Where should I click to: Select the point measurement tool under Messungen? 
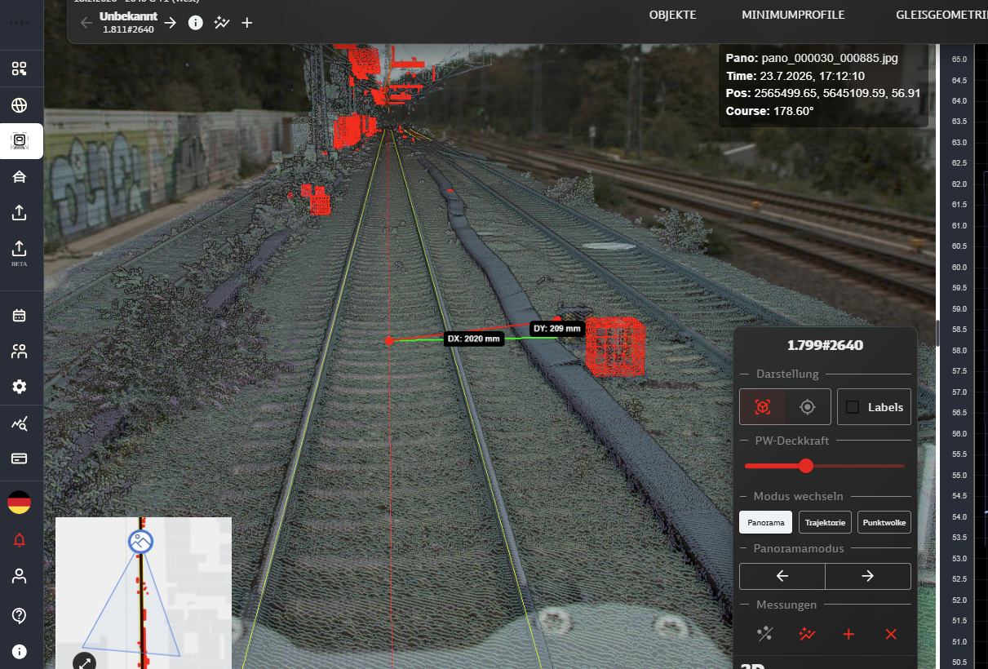pyautogui.click(x=764, y=634)
